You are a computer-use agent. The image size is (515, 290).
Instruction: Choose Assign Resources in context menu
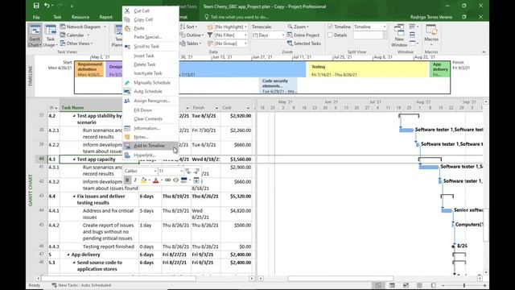(150, 101)
